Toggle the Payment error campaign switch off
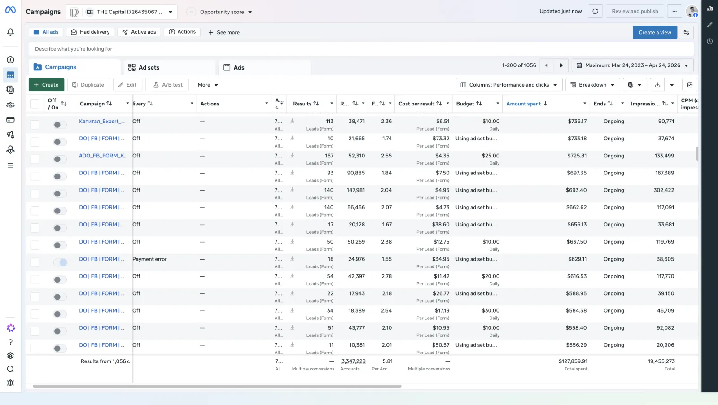 pos(60,262)
